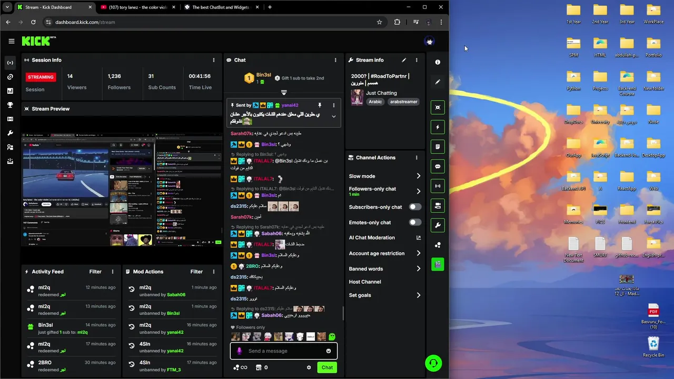Open the user avatar at top right
This screenshot has width=674, height=379.
[x=430, y=41]
